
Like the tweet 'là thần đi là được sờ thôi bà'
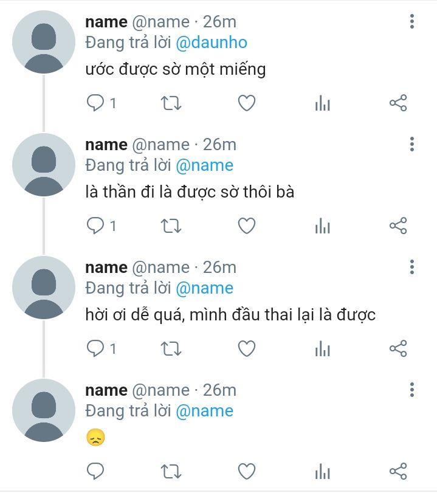tap(247, 226)
